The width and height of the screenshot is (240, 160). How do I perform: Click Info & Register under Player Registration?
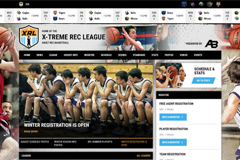pyautogui.click(x=173, y=142)
